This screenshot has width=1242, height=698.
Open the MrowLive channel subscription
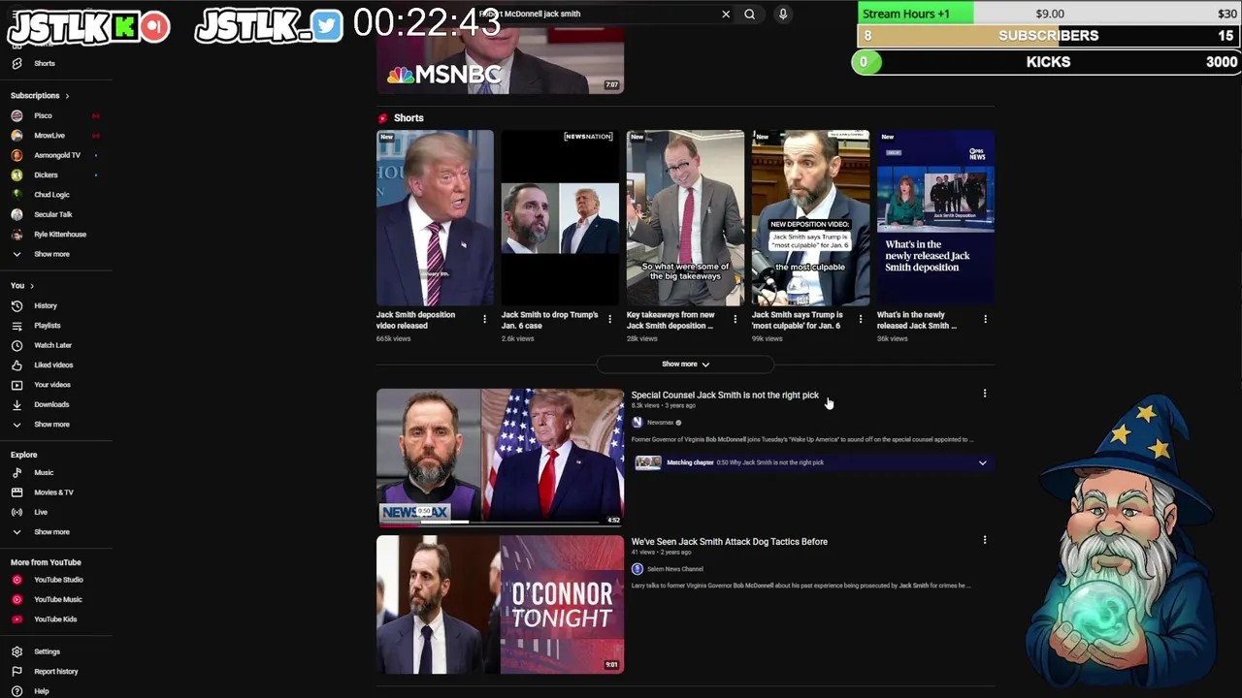pos(49,136)
